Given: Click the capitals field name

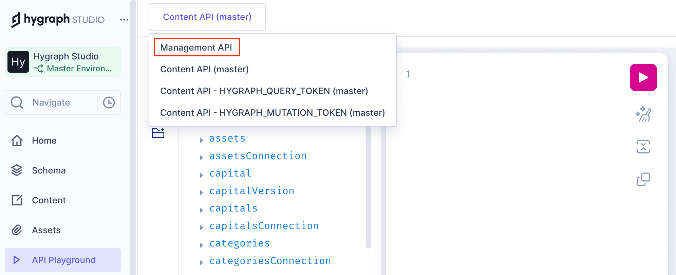Looking at the screenshot, I should (233, 208).
